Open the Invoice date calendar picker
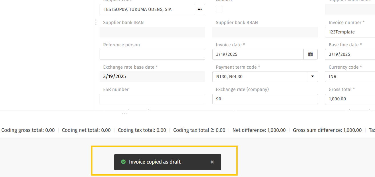This screenshot has width=375, height=177. point(310,54)
